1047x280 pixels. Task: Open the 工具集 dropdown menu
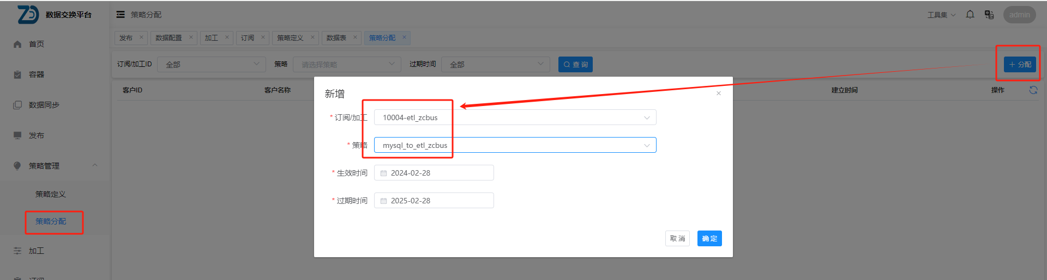[941, 15]
